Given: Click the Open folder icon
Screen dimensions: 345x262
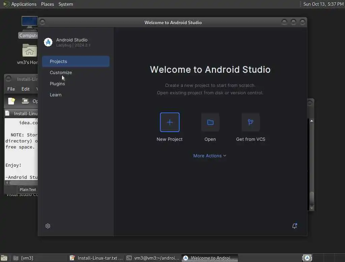Looking at the screenshot, I should (210, 122).
